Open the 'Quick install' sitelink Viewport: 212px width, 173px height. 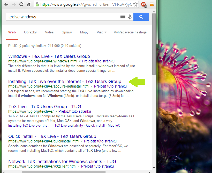95,125
